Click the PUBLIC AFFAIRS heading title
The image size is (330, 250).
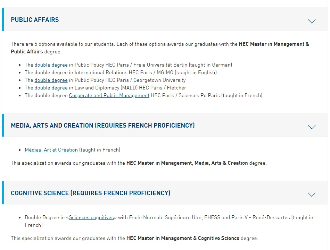coord(35,20)
